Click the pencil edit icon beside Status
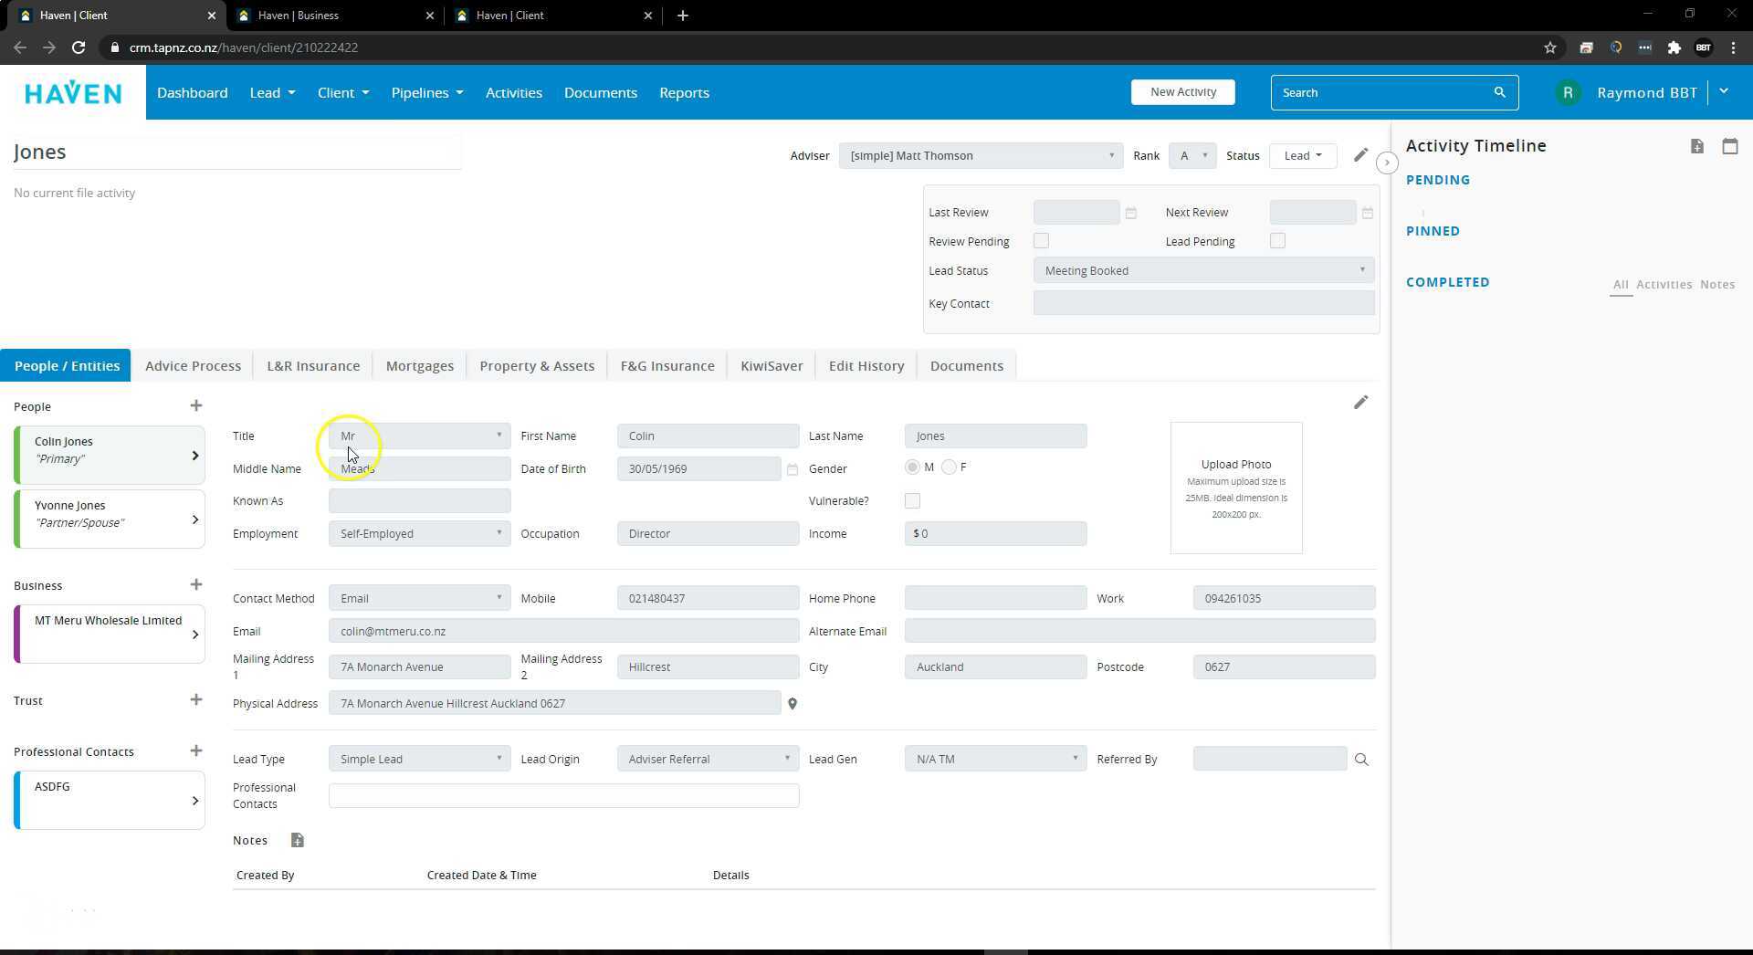Viewport: 1753px width, 955px height. [x=1360, y=155]
